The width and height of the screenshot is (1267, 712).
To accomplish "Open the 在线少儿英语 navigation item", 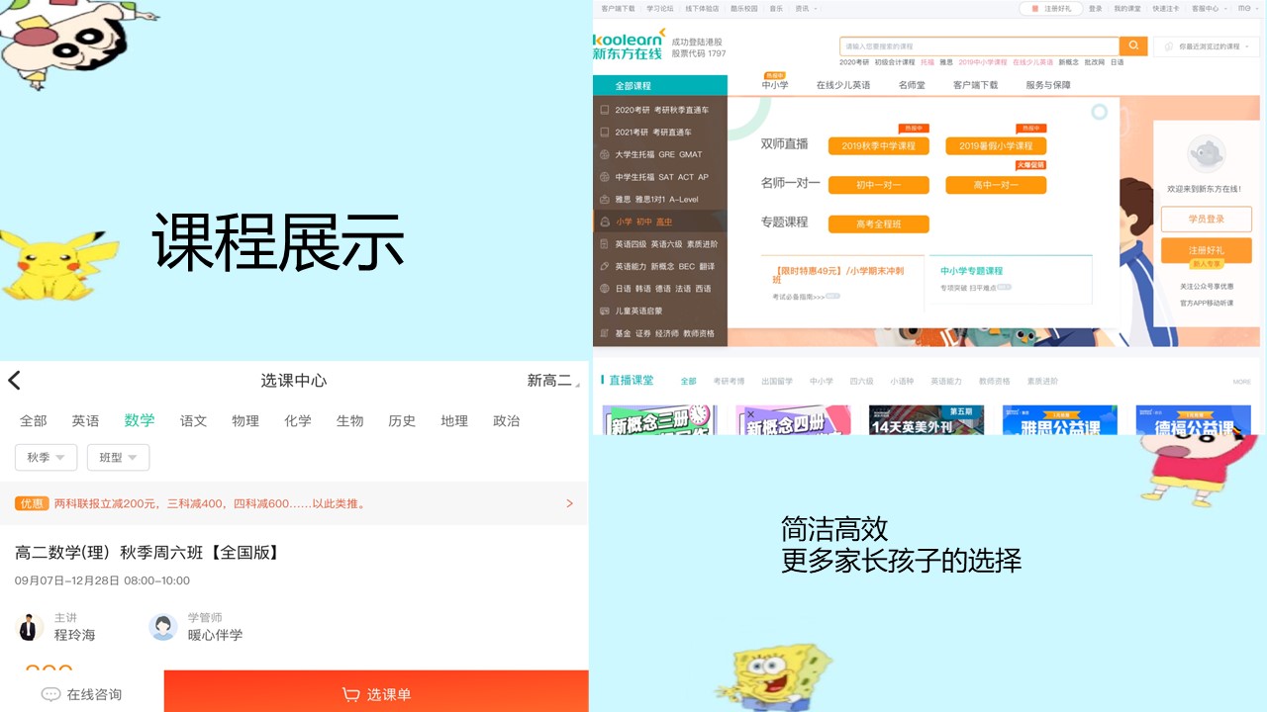I will 843,85.
